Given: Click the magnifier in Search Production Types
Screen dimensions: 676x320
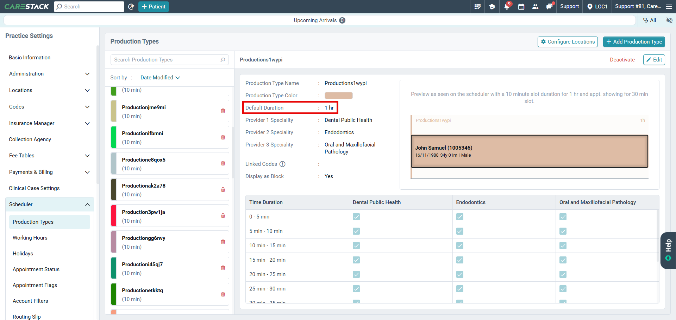Looking at the screenshot, I should pos(223,60).
